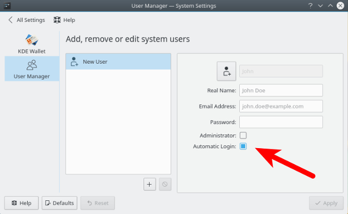Click the Automatic Login label
The width and height of the screenshot is (348, 214).
tap(214, 146)
